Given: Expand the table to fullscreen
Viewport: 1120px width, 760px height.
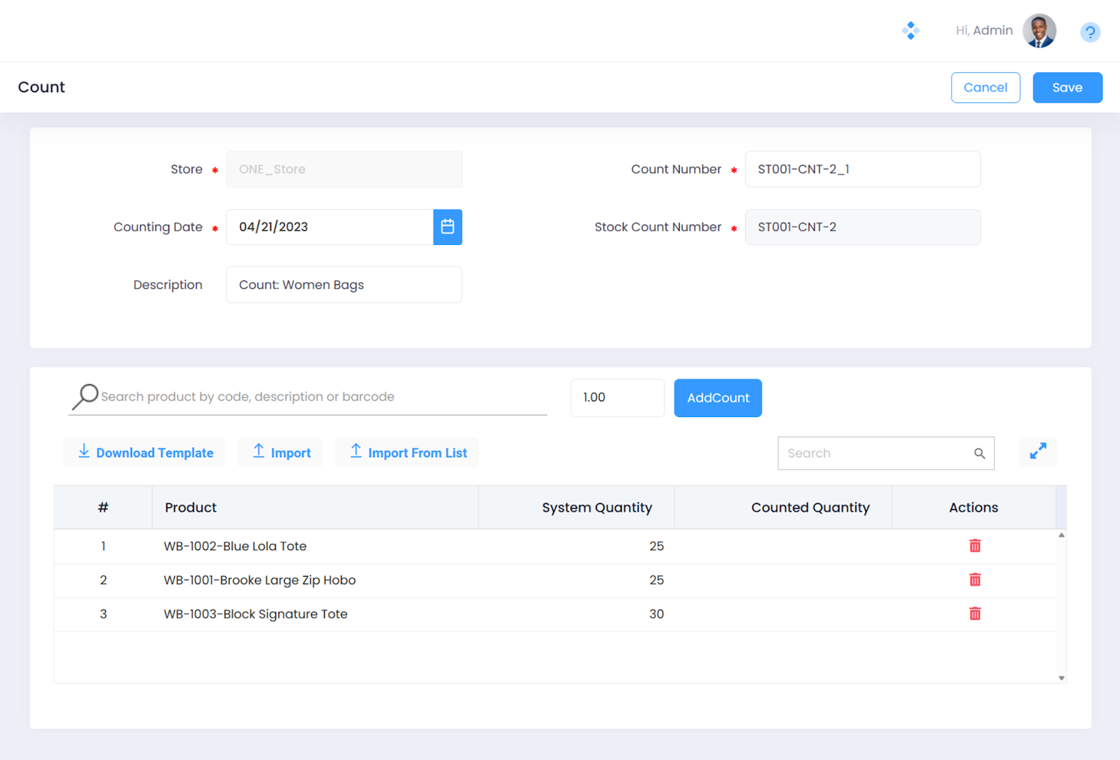Looking at the screenshot, I should 1037,451.
